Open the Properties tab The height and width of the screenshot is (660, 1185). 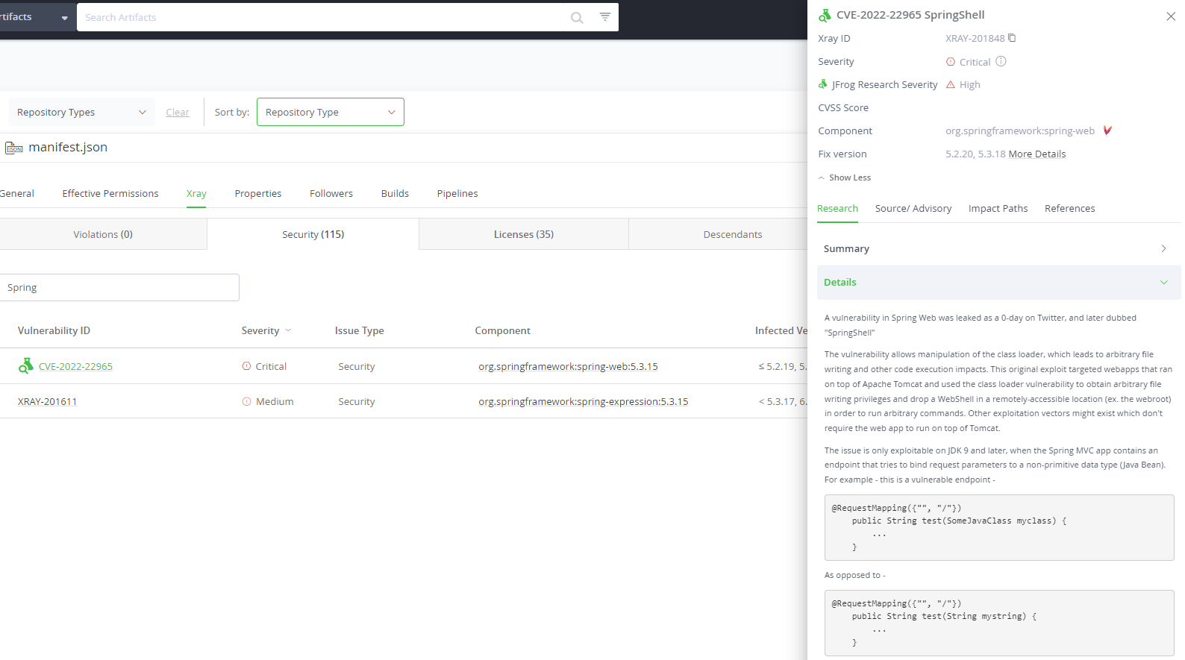258,193
